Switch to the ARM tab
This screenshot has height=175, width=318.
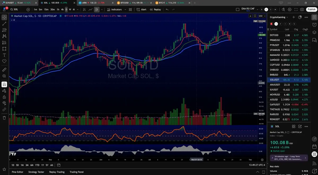tap(96, 3)
